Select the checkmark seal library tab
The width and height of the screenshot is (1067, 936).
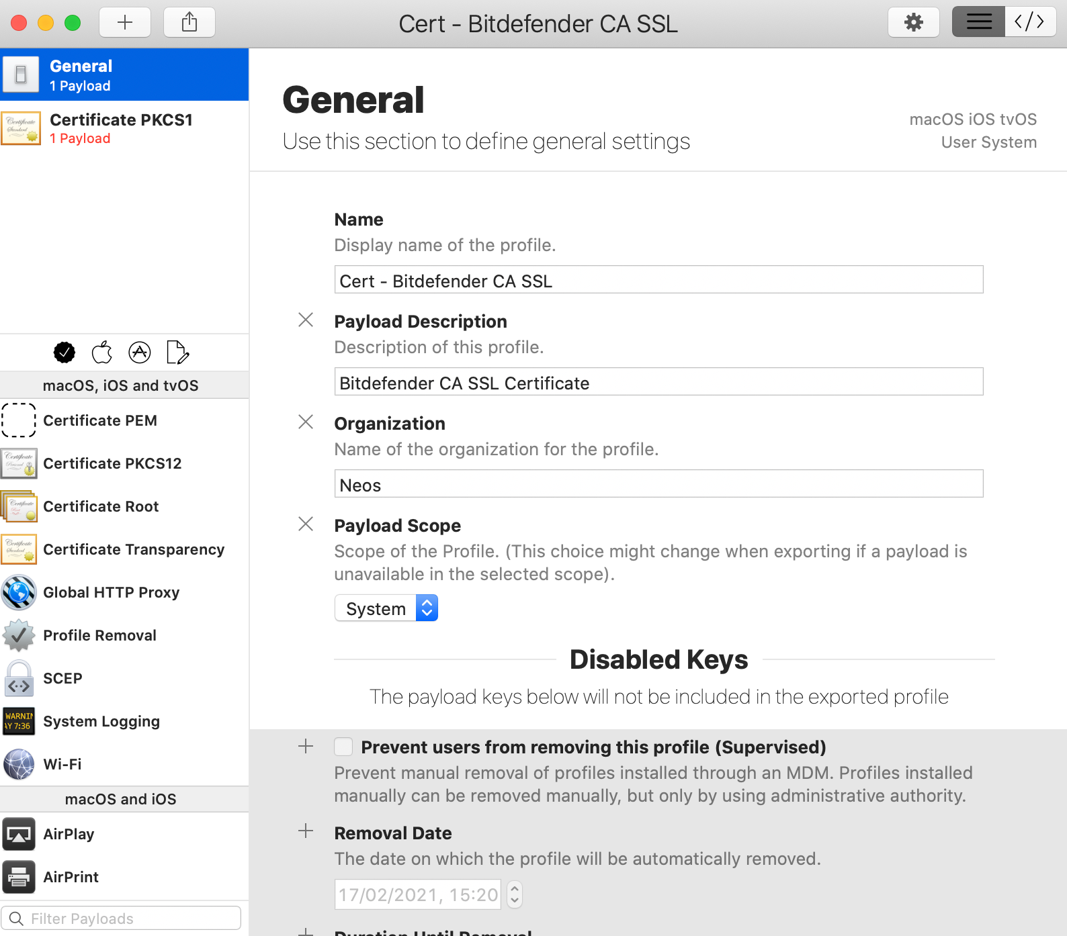point(65,353)
